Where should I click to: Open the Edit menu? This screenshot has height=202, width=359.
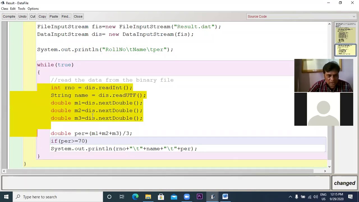click(x=13, y=9)
